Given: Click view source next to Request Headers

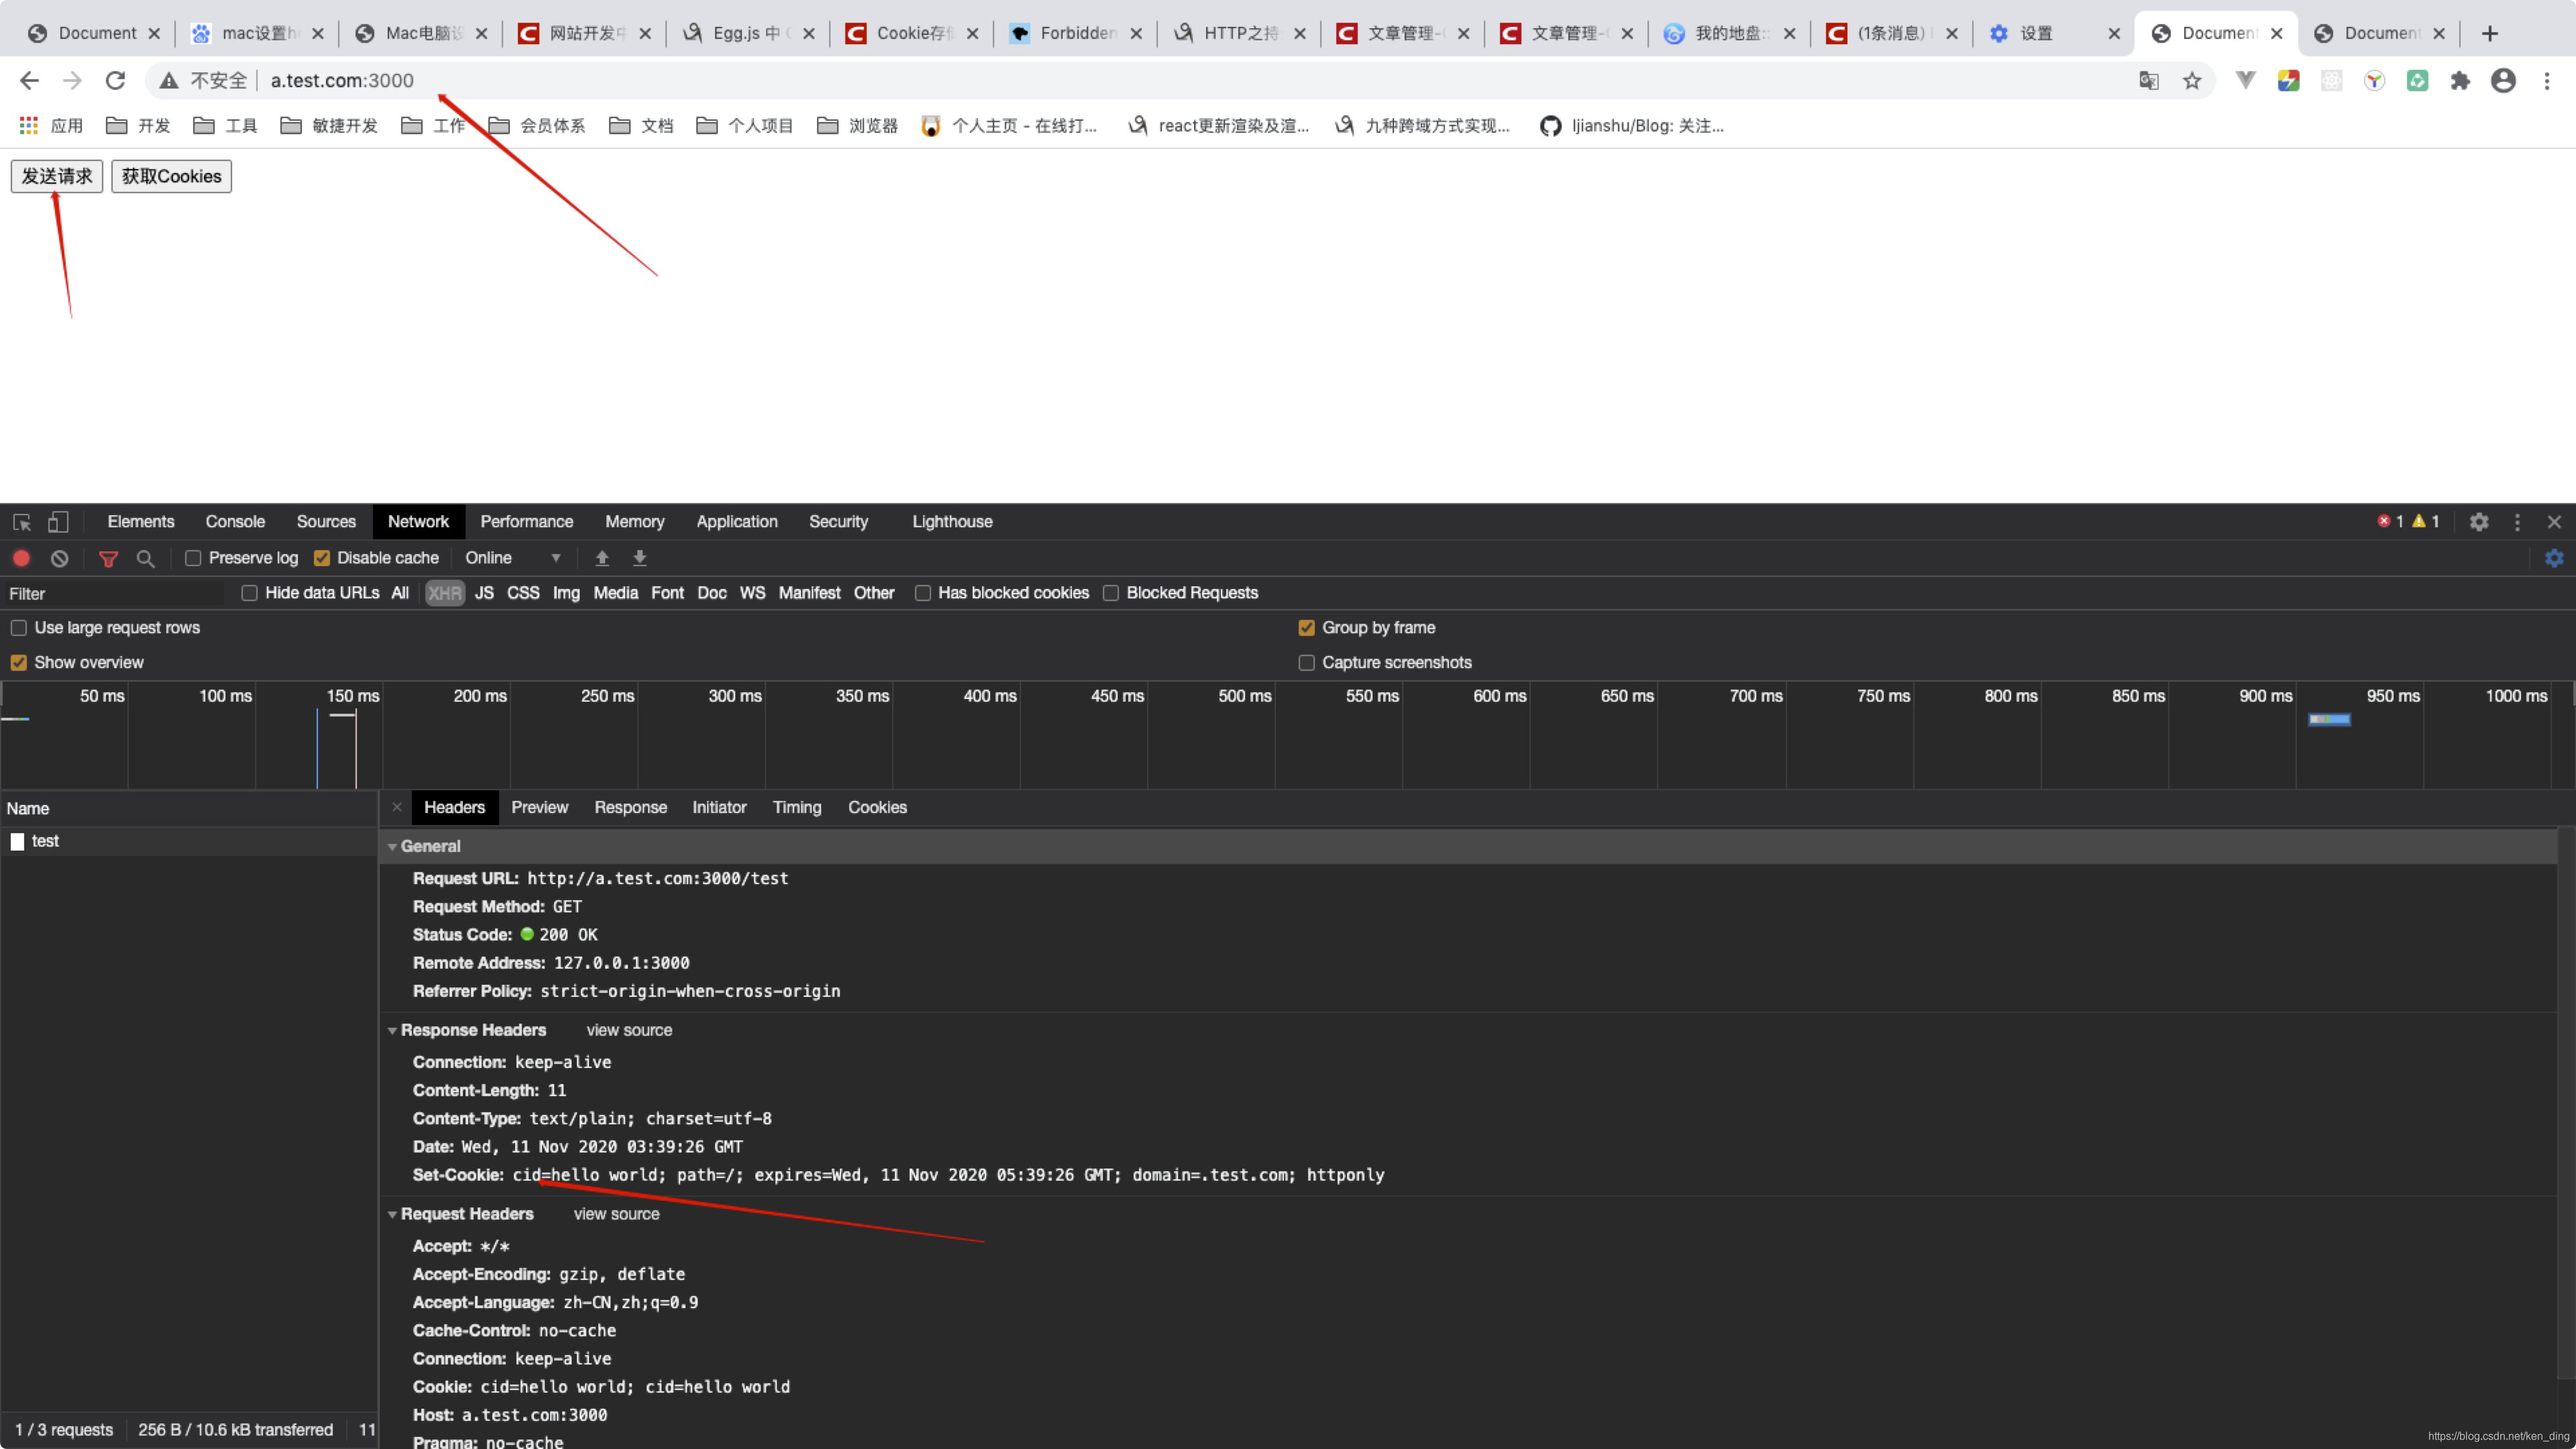Looking at the screenshot, I should coord(616,1214).
